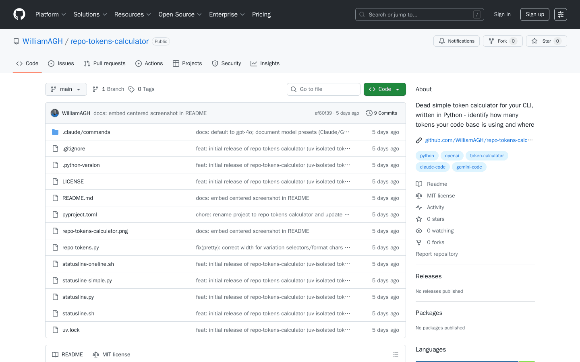This screenshot has width=580, height=362.
Task: Click the Notifications bell button
Action: [x=456, y=41]
